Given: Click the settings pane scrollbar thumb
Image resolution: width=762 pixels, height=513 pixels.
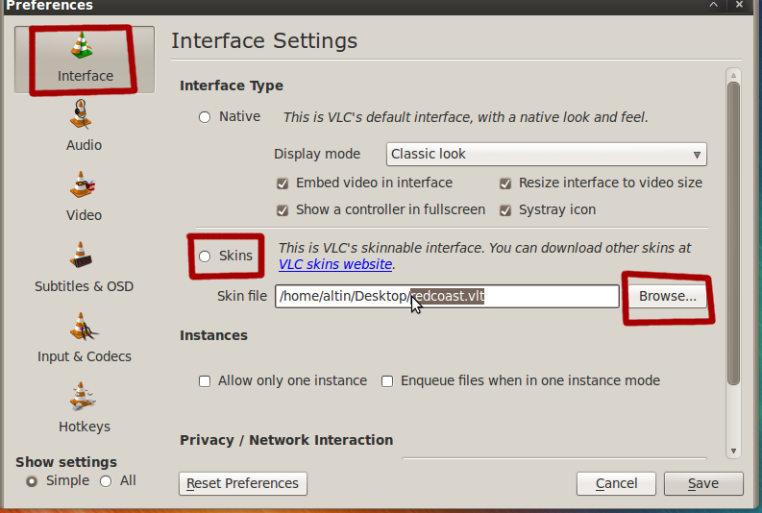Looking at the screenshot, I should pos(733,233).
